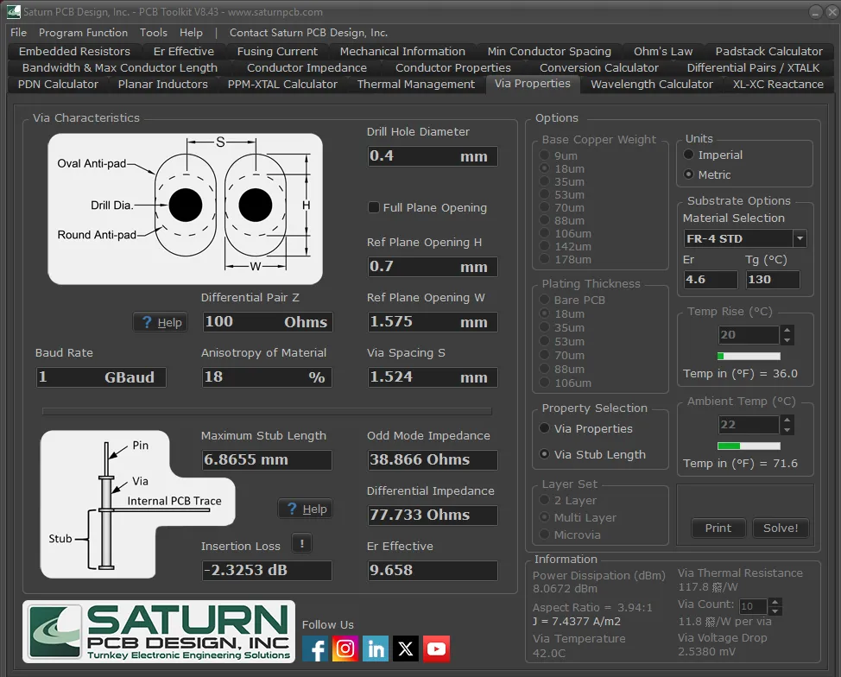The width and height of the screenshot is (841, 677).
Task: Open the File menu
Action: pyautogui.click(x=18, y=33)
